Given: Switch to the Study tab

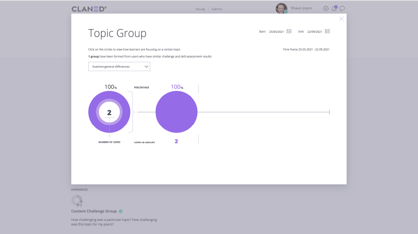Looking at the screenshot, I should 200,9.
